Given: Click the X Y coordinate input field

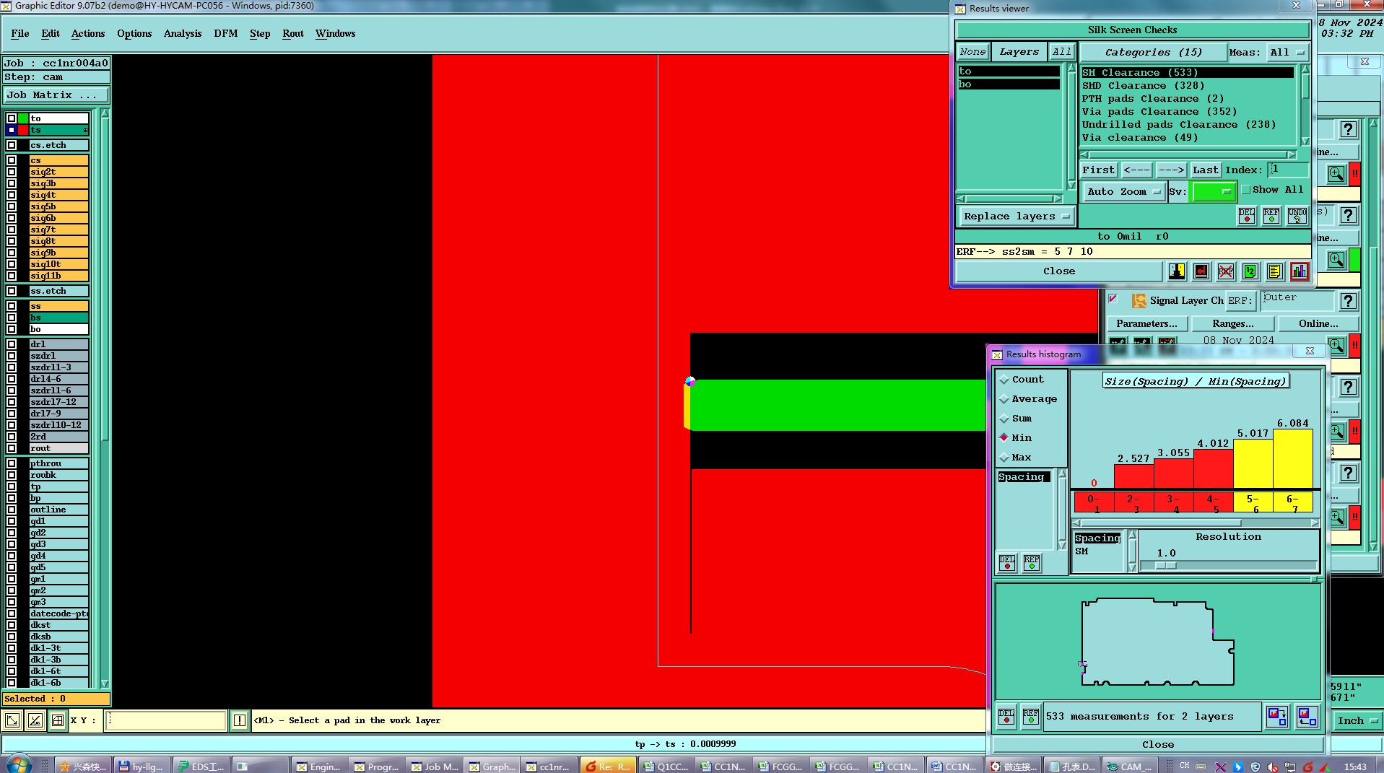Looking at the screenshot, I should point(166,720).
